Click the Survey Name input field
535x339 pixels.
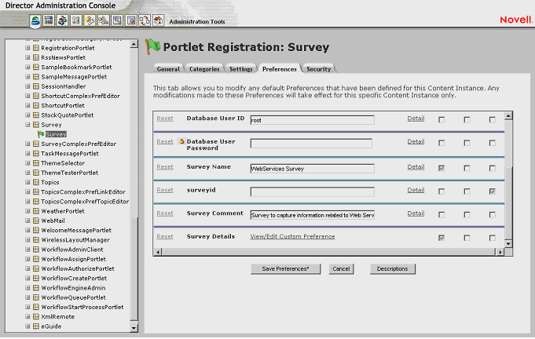tap(312, 167)
